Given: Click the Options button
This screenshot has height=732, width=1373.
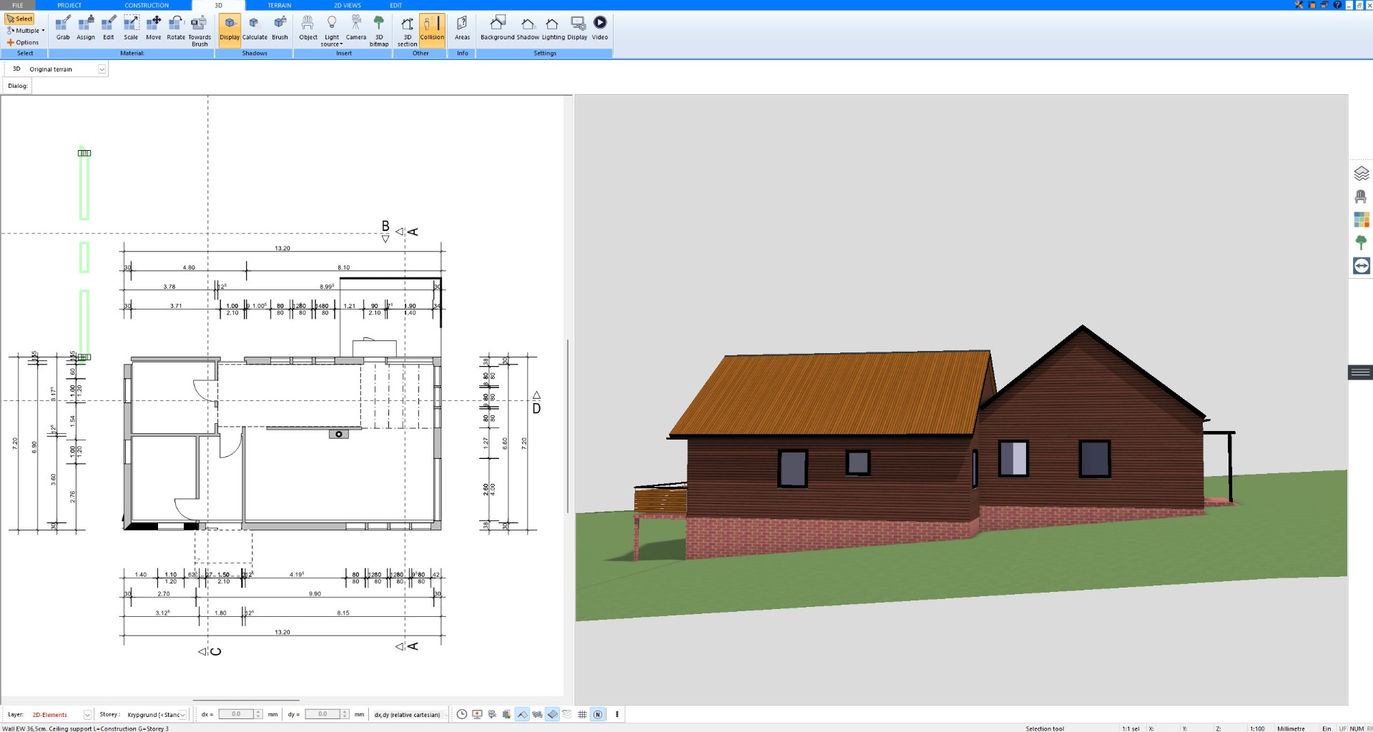Looking at the screenshot, I should click(x=23, y=42).
